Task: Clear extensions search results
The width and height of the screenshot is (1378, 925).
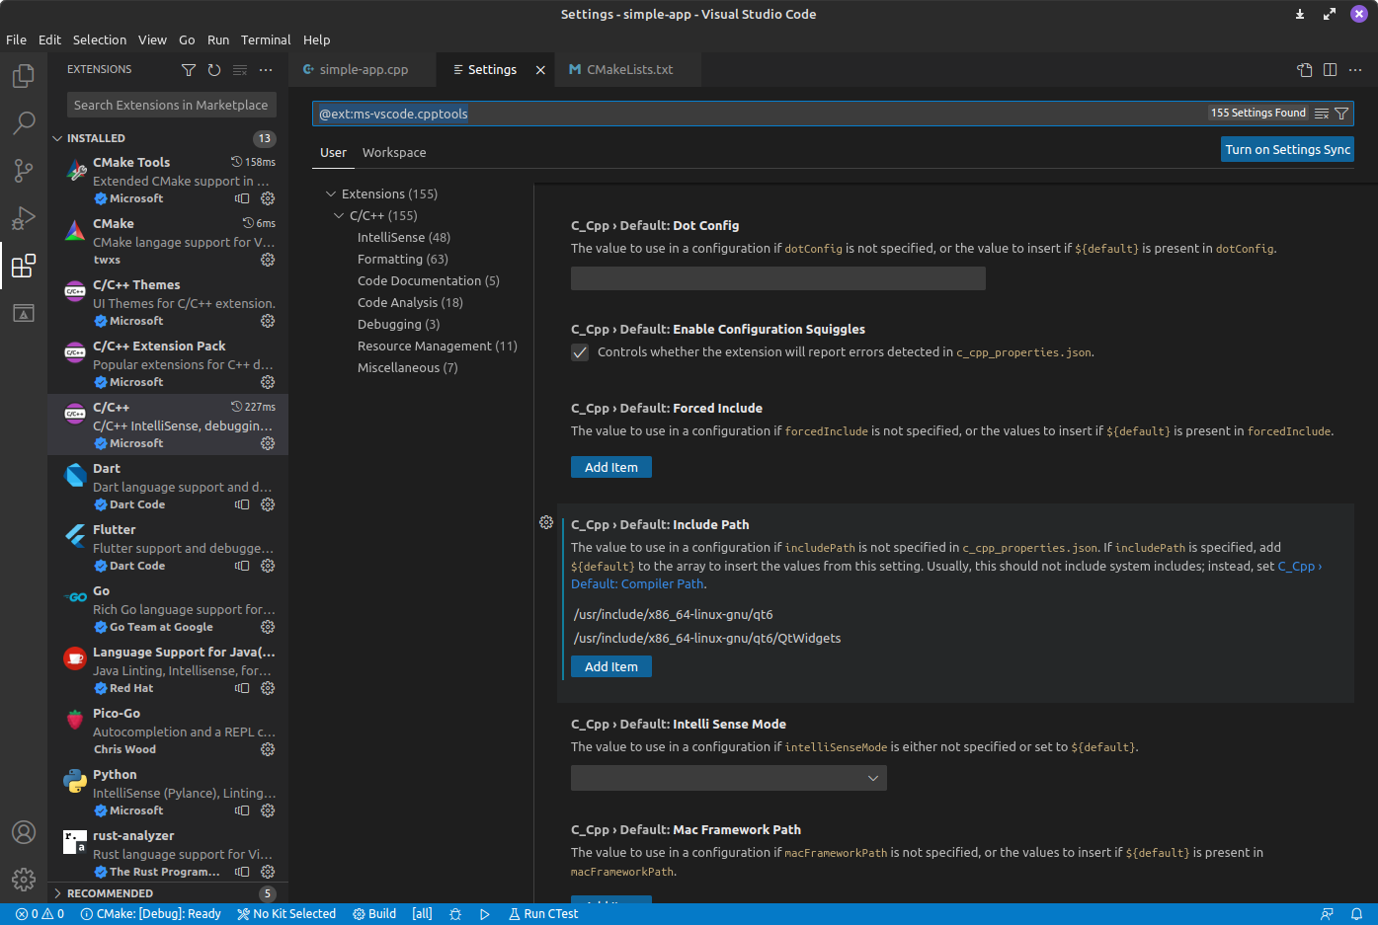Action: tap(240, 70)
